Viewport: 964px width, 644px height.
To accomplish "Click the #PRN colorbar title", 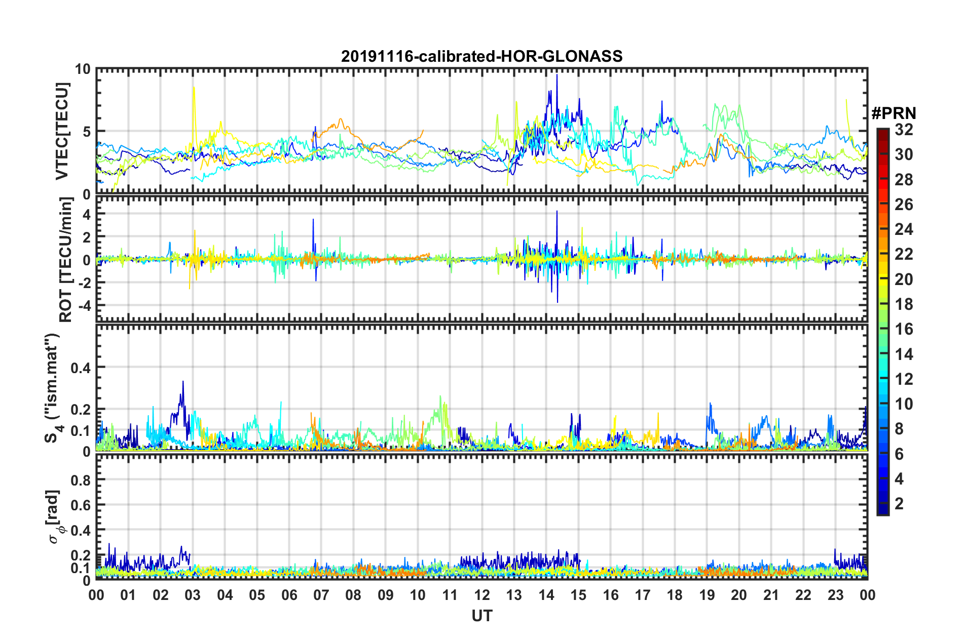I will [894, 113].
